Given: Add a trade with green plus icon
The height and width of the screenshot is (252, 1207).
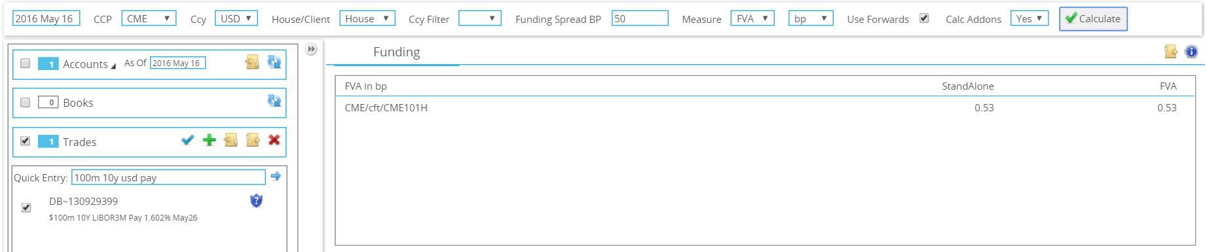Looking at the screenshot, I should [x=210, y=140].
